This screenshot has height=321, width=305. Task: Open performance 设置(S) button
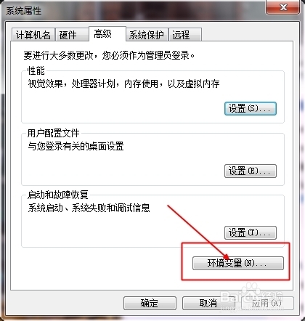point(251,108)
